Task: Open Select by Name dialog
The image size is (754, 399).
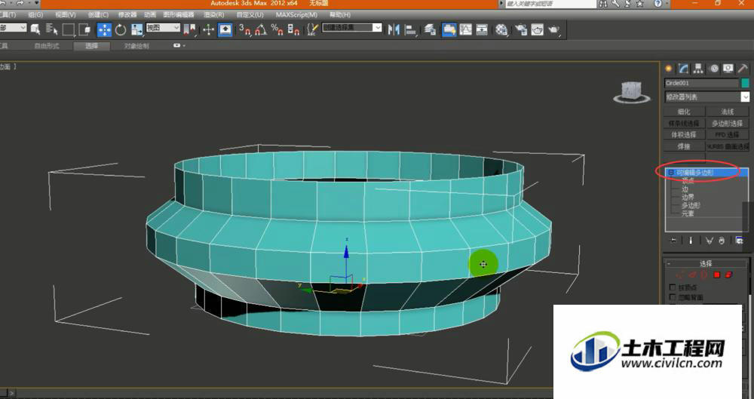Action: tap(51, 30)
